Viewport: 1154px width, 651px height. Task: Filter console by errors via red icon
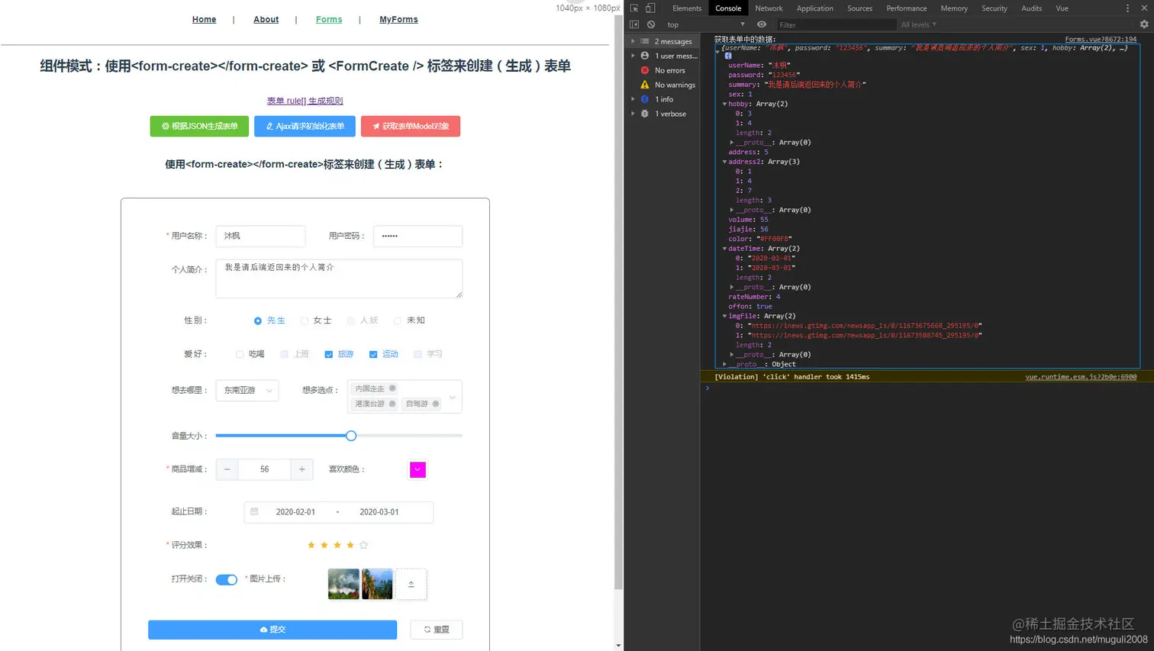[643, 69]
